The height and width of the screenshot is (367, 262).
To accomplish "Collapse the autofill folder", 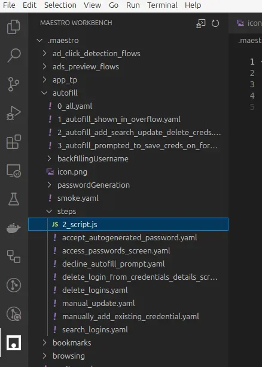I will pyautogui.click(x=44, y=93).
